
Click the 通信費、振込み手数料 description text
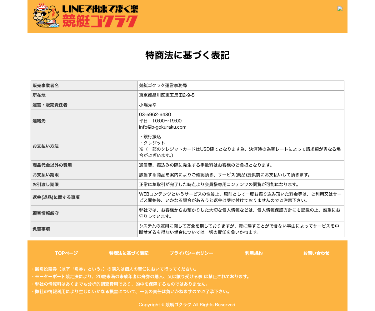tap(206, 165)
